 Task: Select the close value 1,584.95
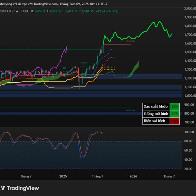coord(88,11)
